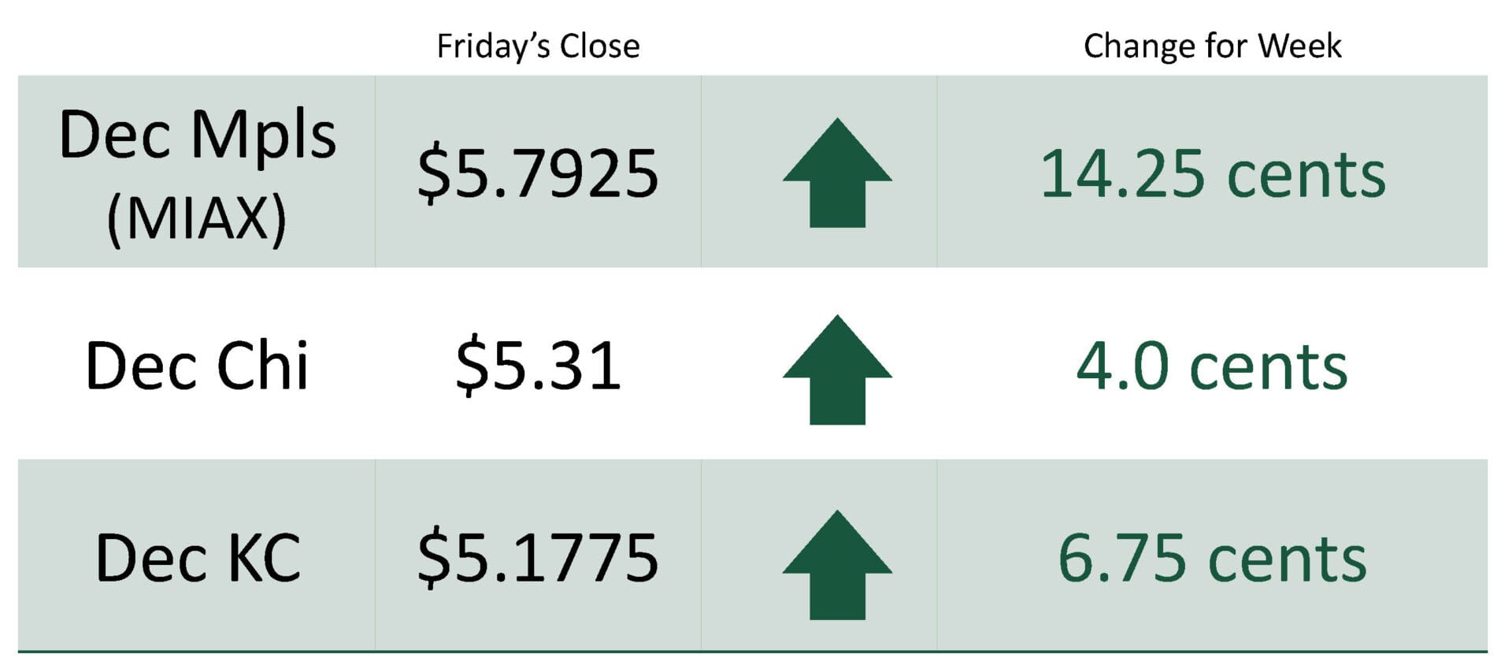1512x665 pixels.
Task: Click the Friday's Close column header
Action: tap(538, 46)
